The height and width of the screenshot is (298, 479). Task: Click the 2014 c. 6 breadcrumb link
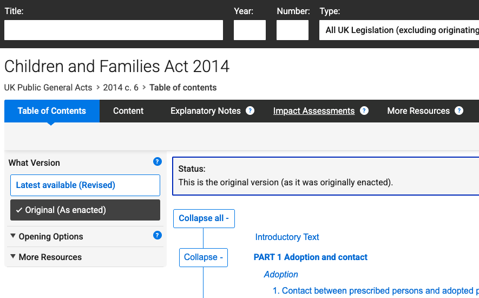click(121, 88)
